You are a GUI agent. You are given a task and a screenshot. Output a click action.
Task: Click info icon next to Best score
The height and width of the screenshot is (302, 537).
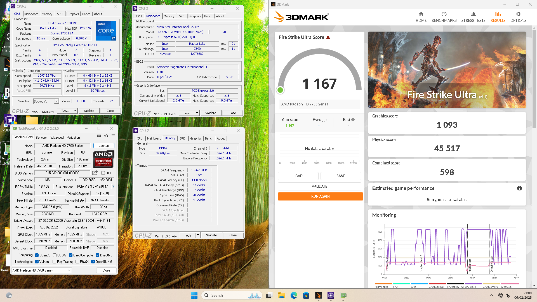(x=353, y=120)
